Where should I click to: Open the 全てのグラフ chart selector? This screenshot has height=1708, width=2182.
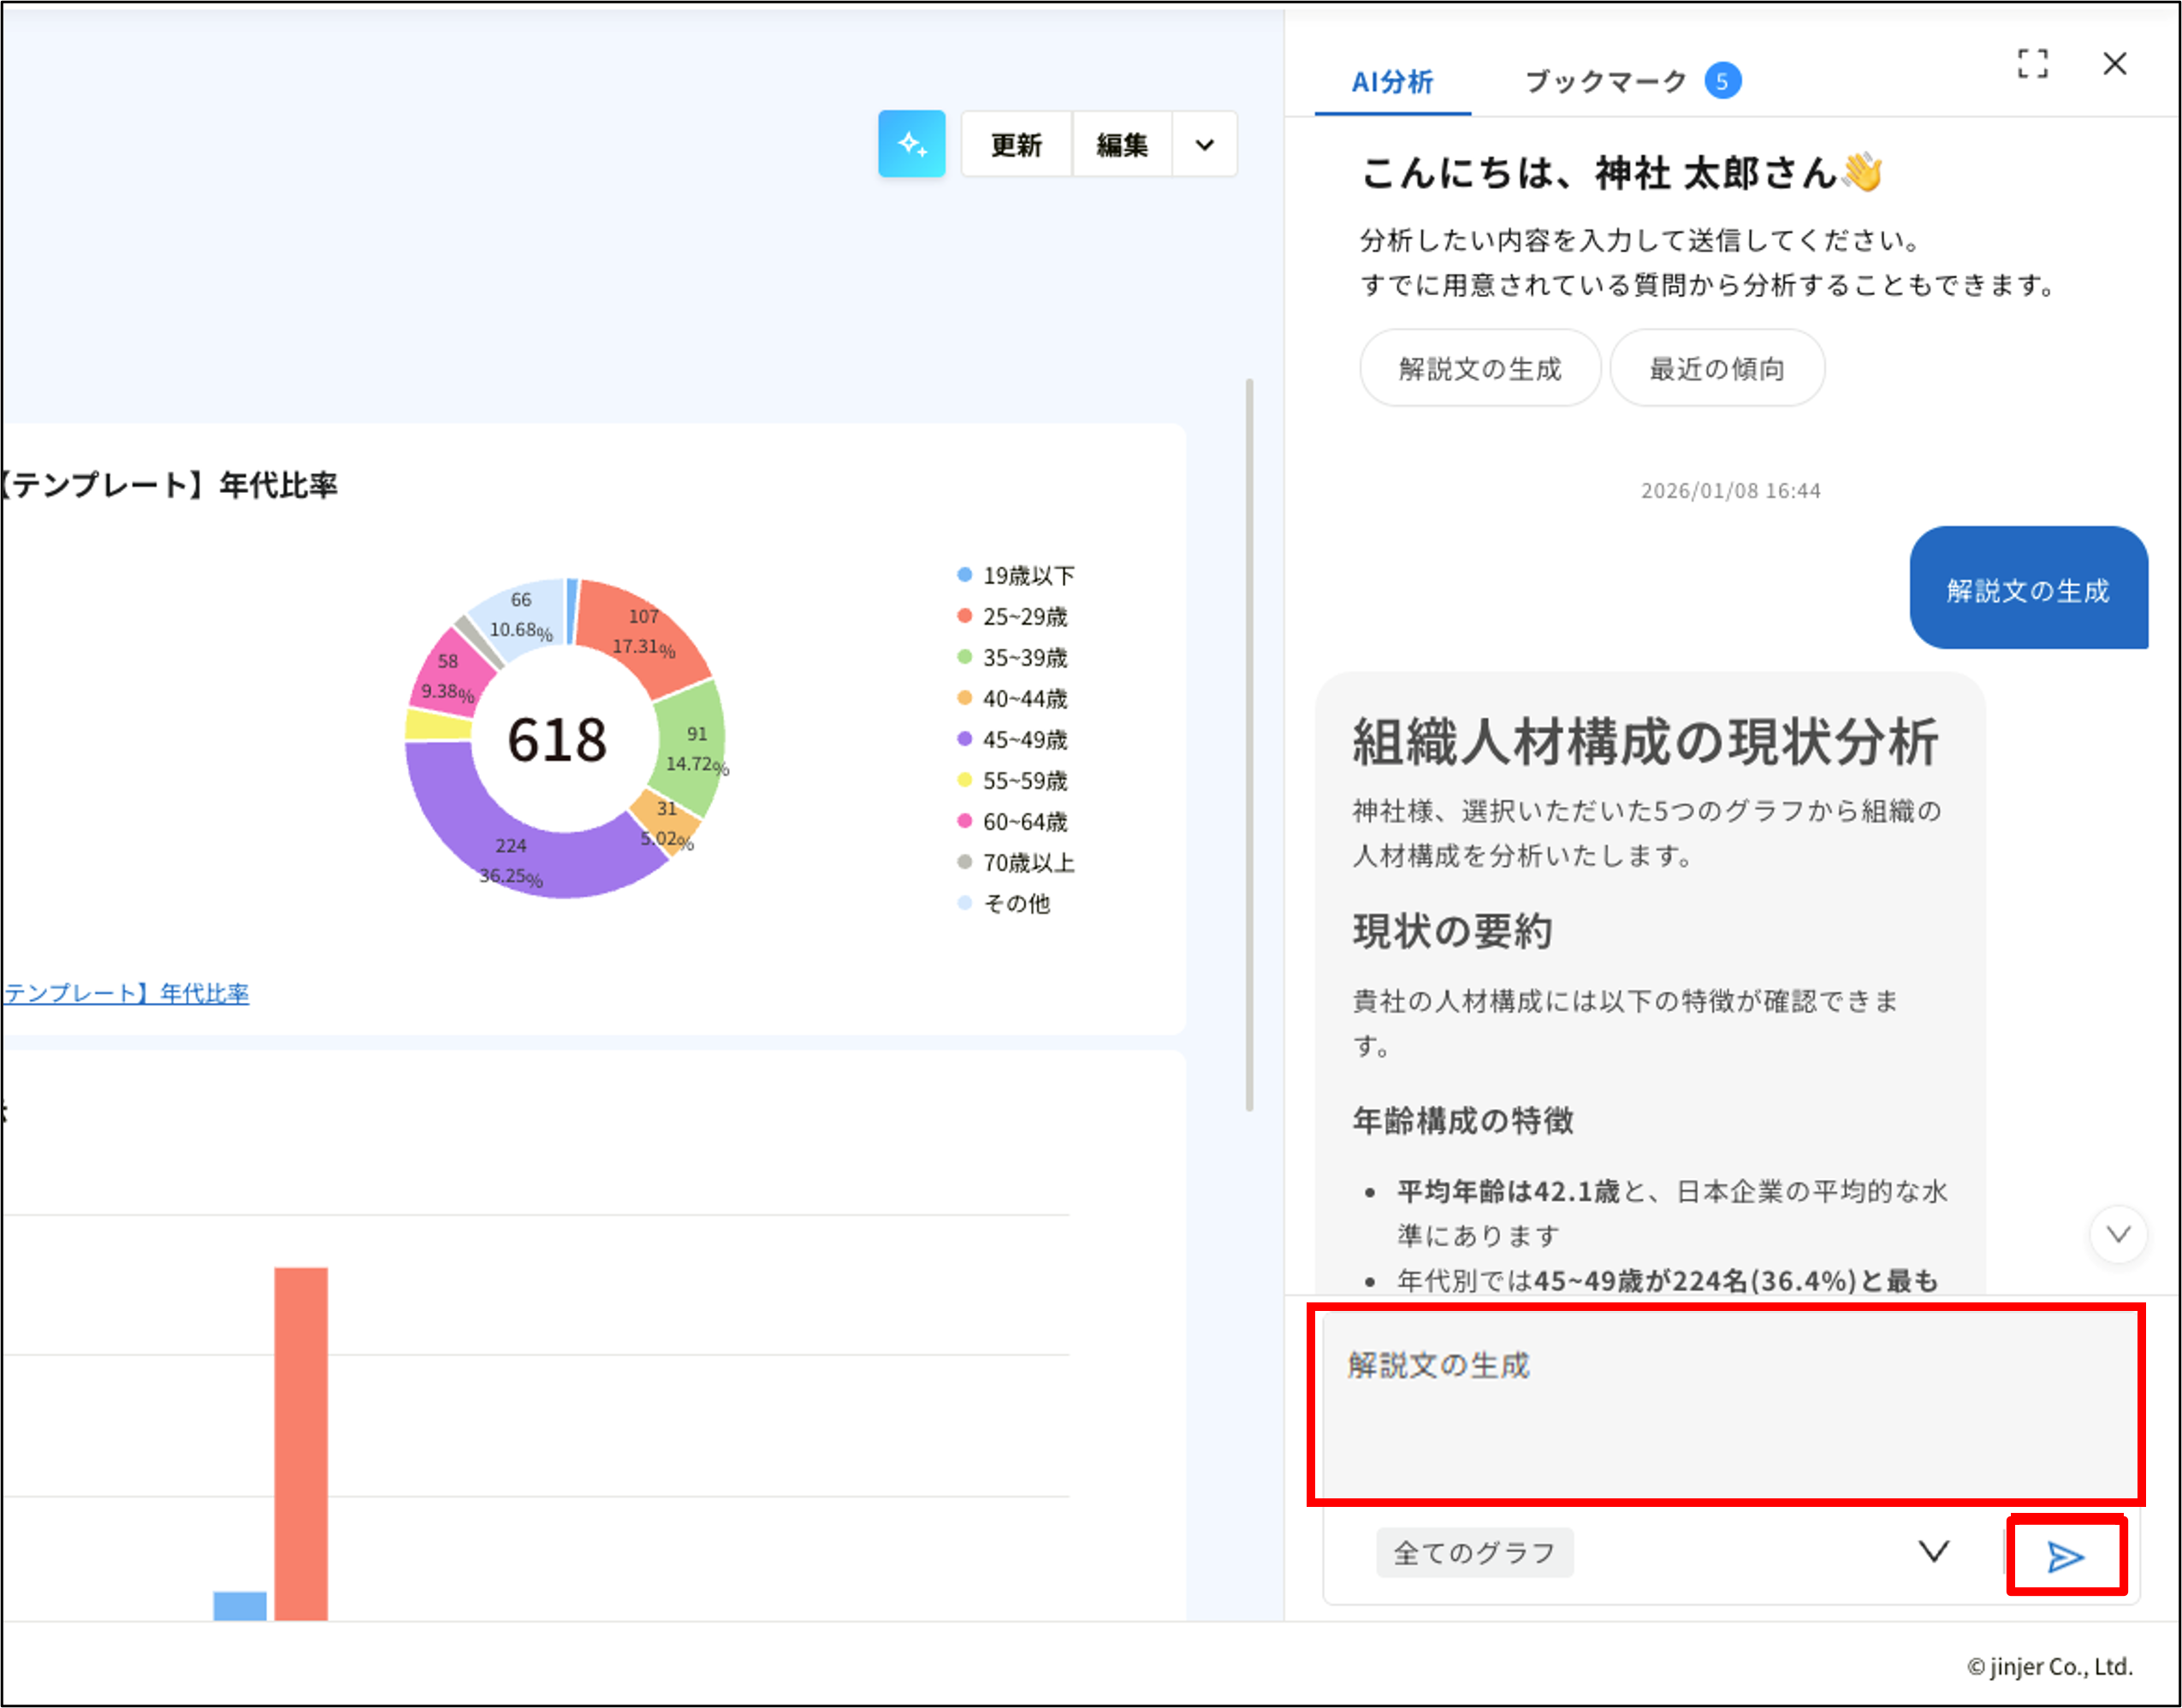[x=1475, y=1551]
